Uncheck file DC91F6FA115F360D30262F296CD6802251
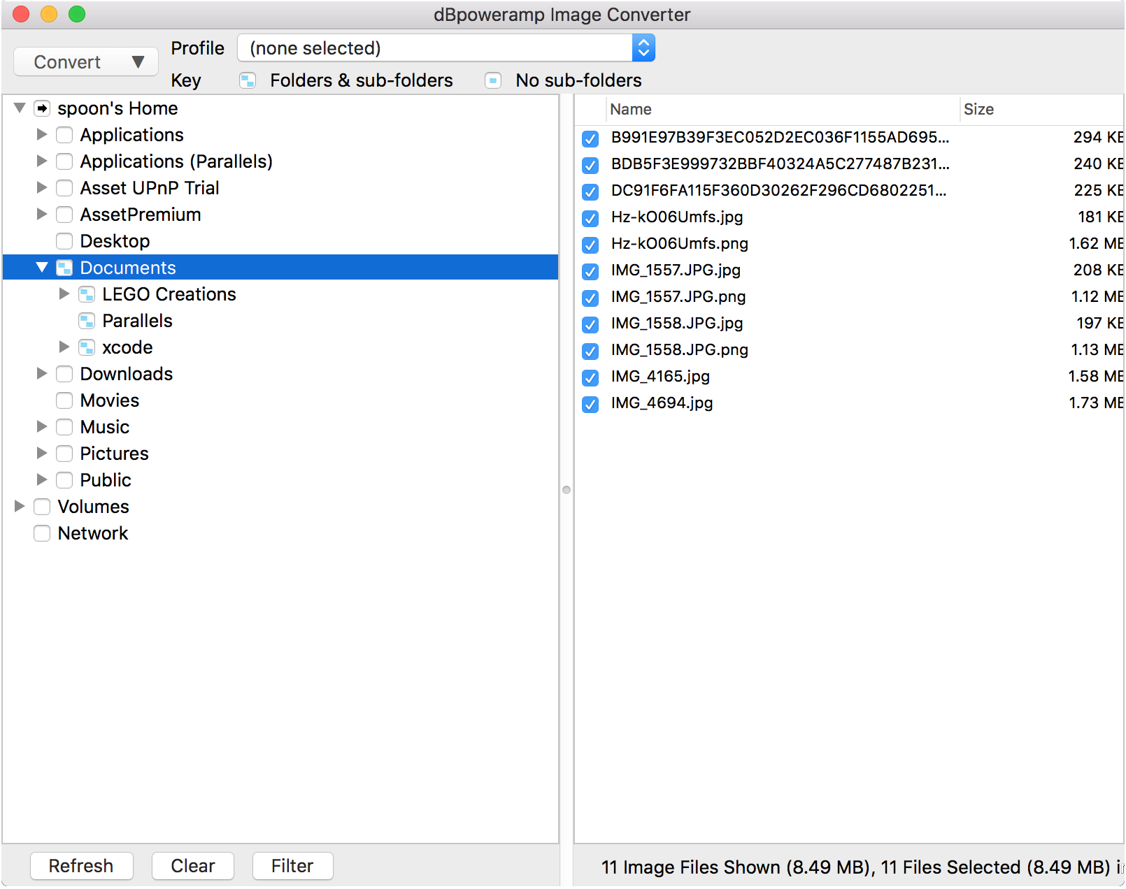The image size is (1126, 889). [590, 191]
